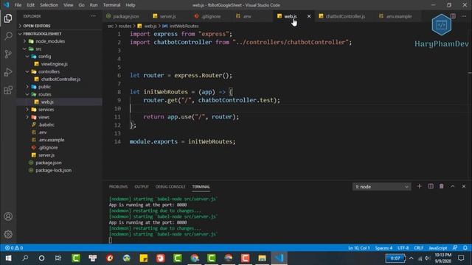The height and width of the screenshot is (265, 472).
Task: Change line ending via CRLF item
Action: [x=418, y=248]
